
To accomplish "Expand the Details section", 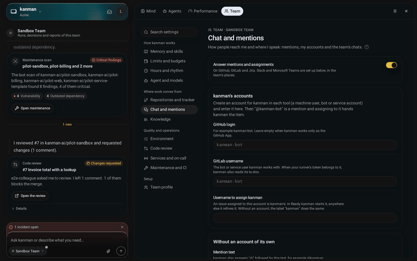I will pyautogui.click(x=19, y=209).
